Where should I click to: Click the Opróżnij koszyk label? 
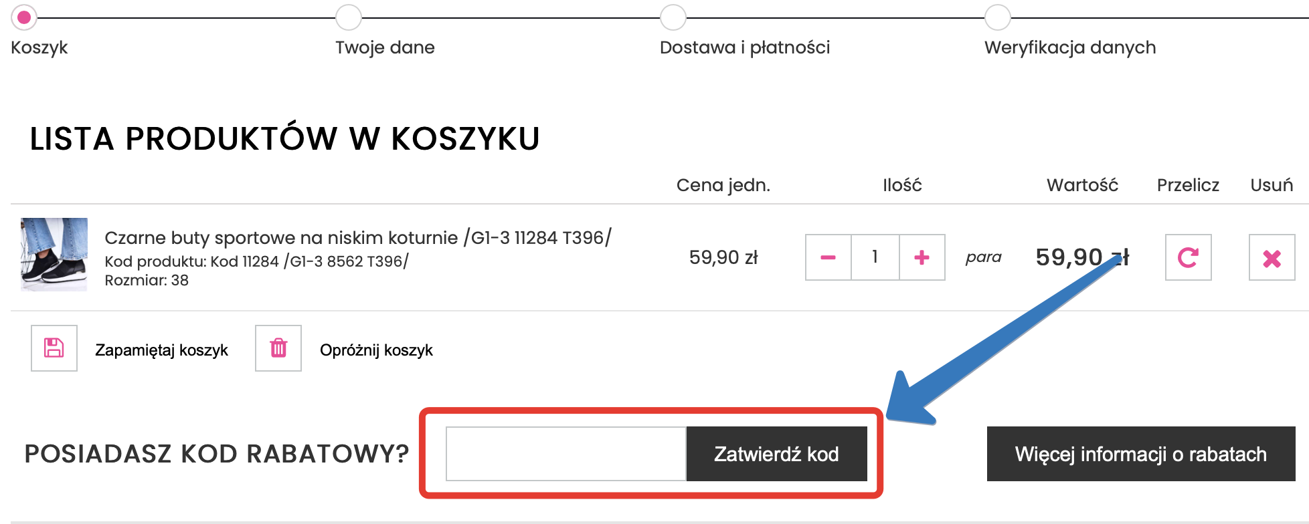(377, 350)
